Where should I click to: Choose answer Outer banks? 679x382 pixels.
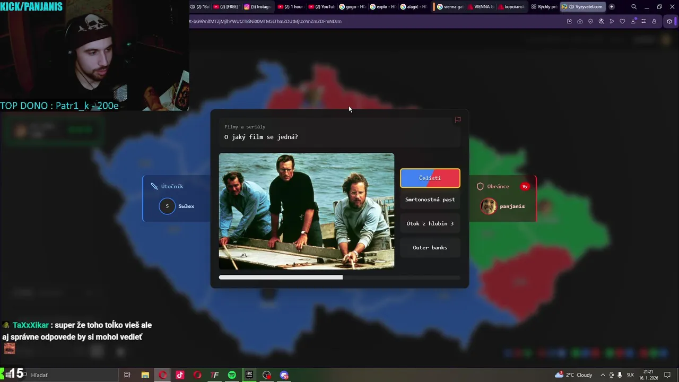tap(430, 248)
